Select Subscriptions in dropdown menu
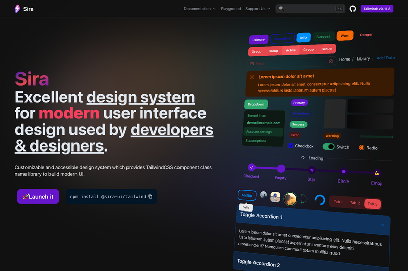The width and height of the screenshot is (408, 271). coord(256,141)
